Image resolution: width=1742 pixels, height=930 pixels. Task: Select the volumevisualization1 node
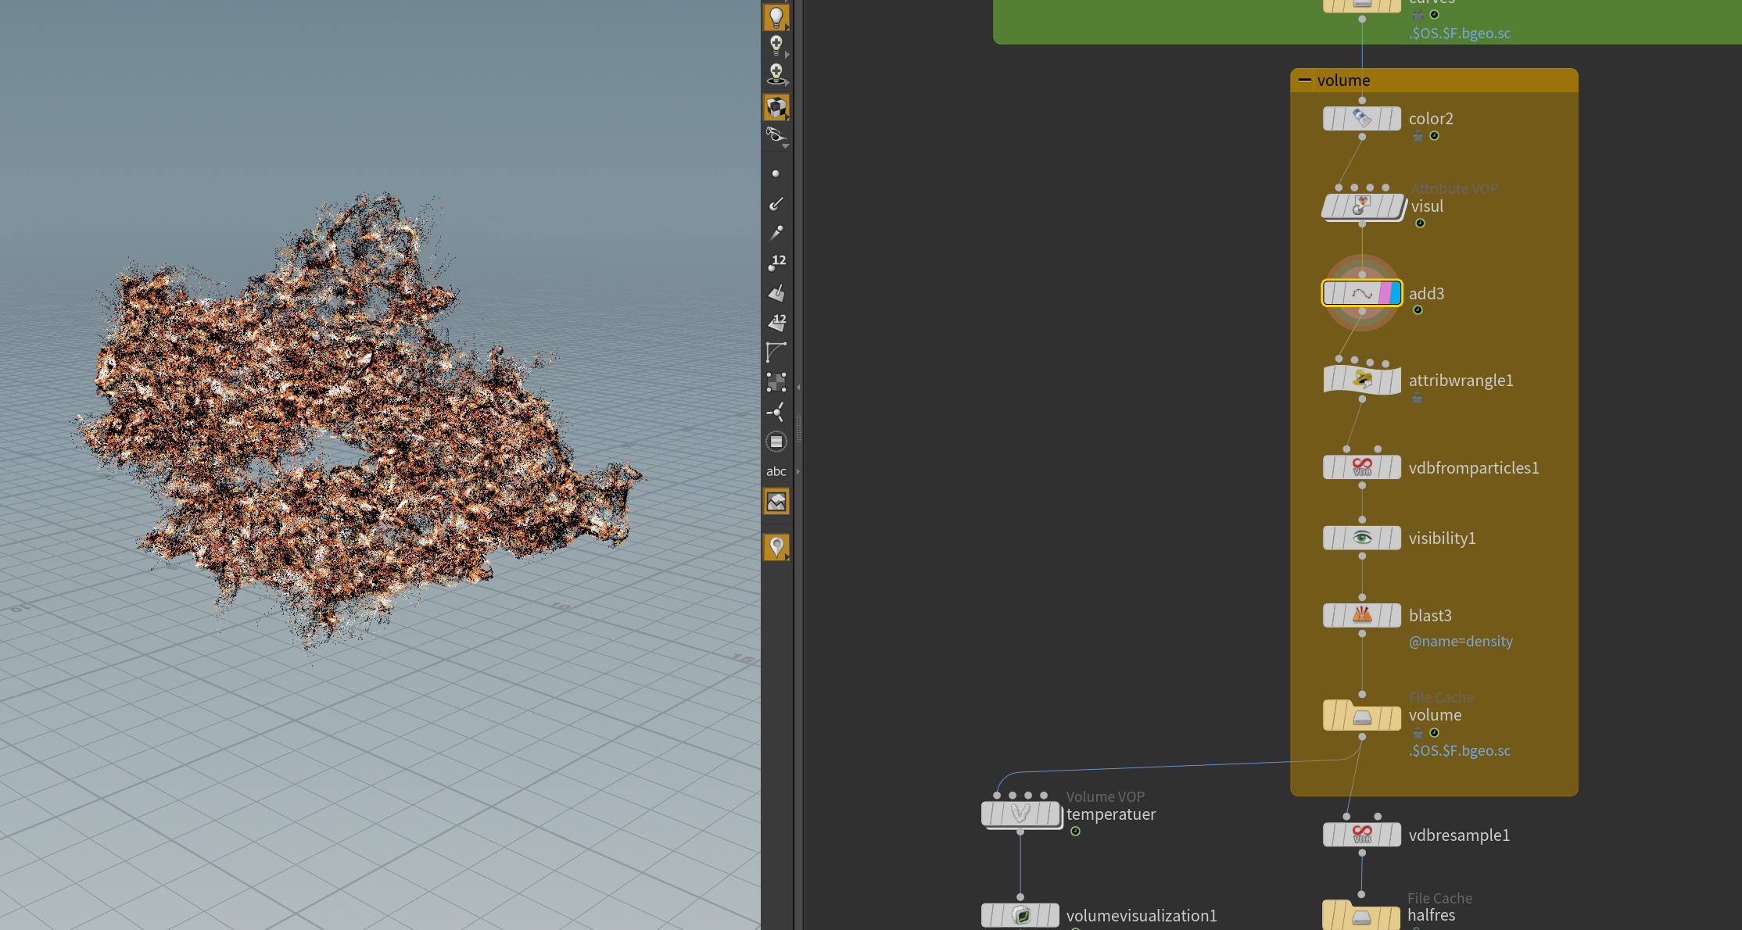tap(1020, 915)
